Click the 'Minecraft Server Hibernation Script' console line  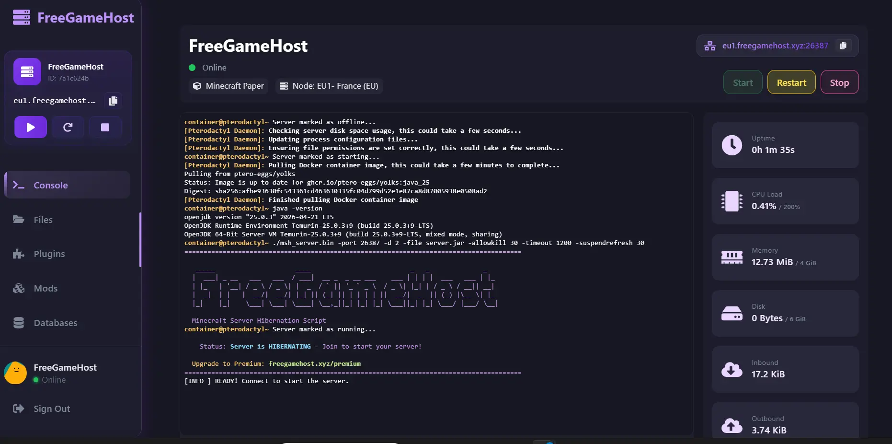(259, 321)
